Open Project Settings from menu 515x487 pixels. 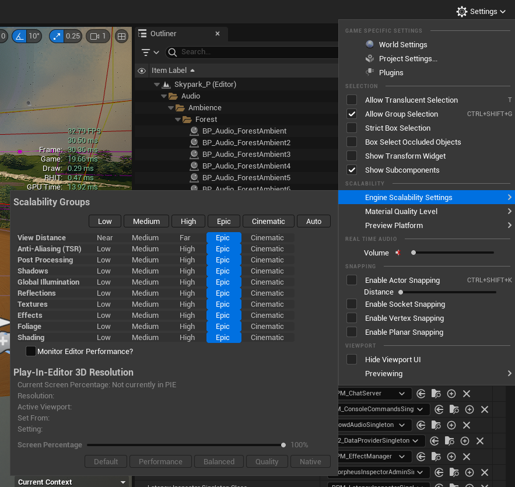(x=408, y=59)
